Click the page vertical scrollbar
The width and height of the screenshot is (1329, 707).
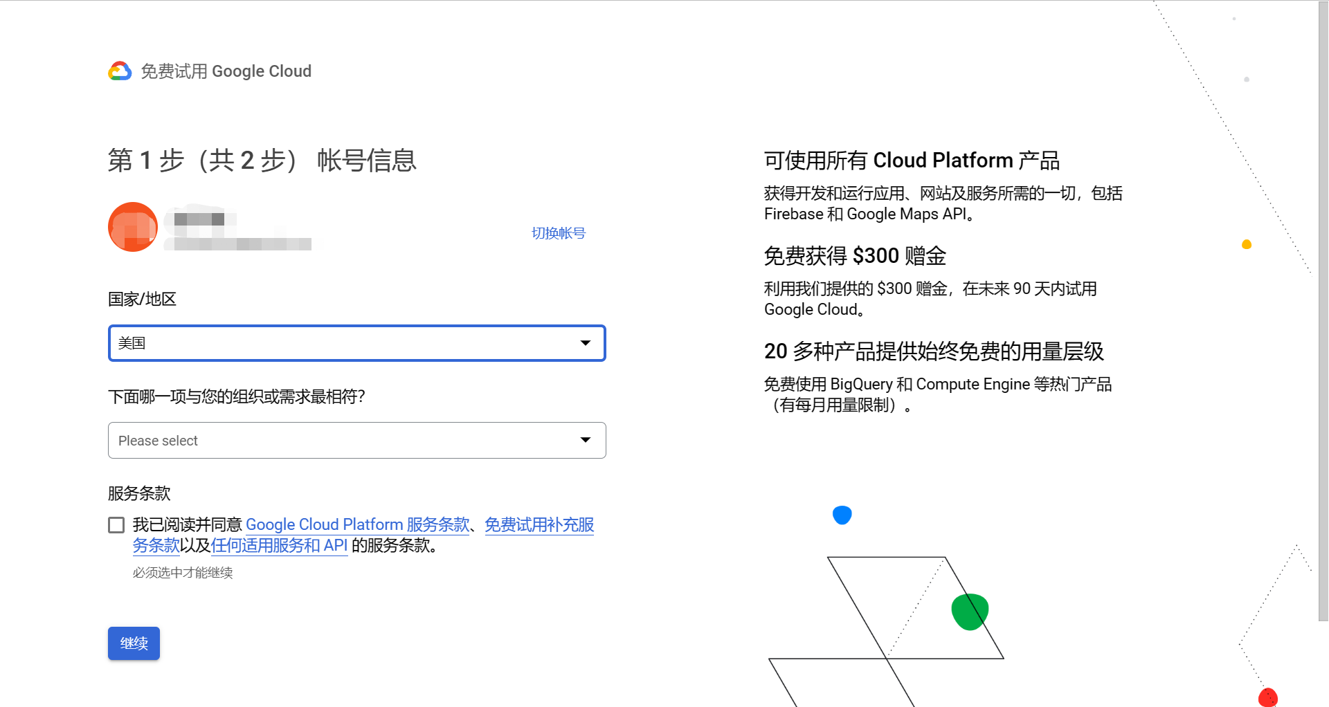coord(1323,311)
